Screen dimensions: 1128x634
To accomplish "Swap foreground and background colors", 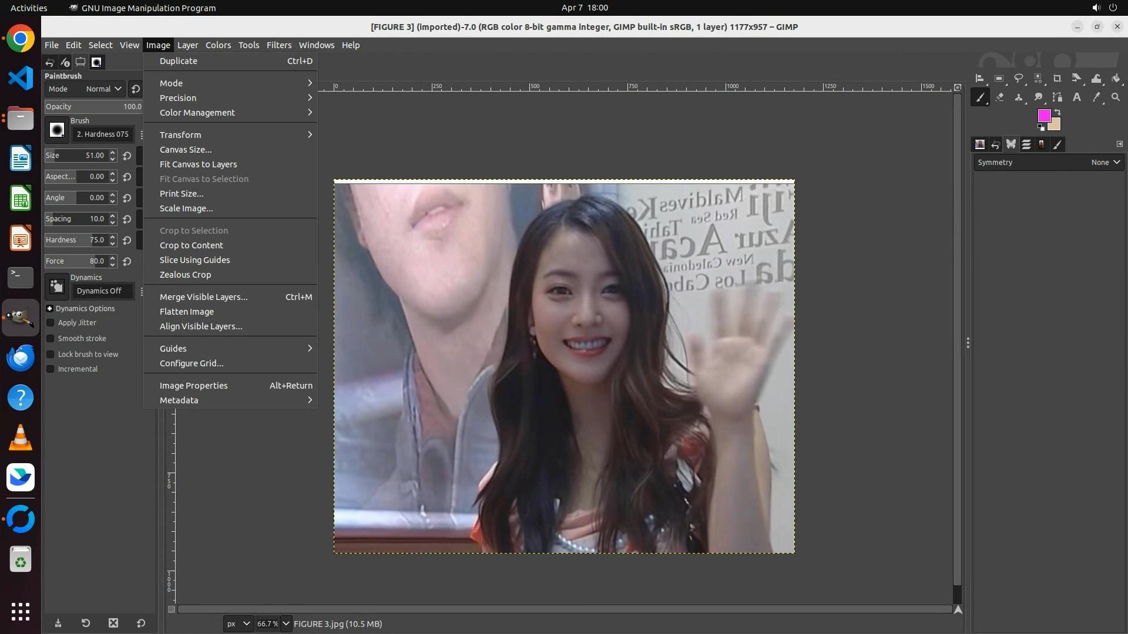I will 1057,112.
